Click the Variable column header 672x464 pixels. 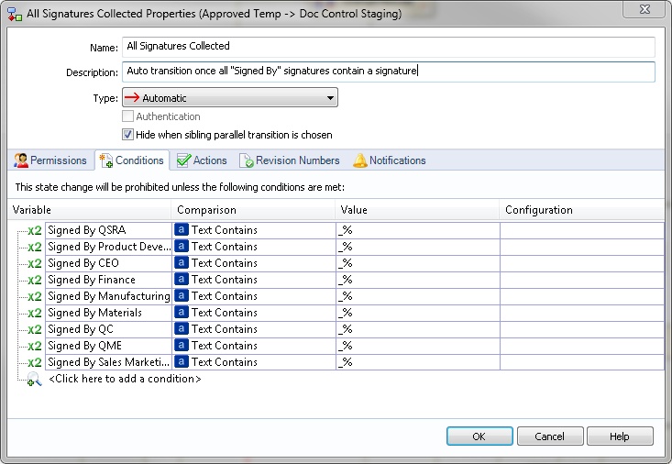pyautogui.click(x=89, y=210)
